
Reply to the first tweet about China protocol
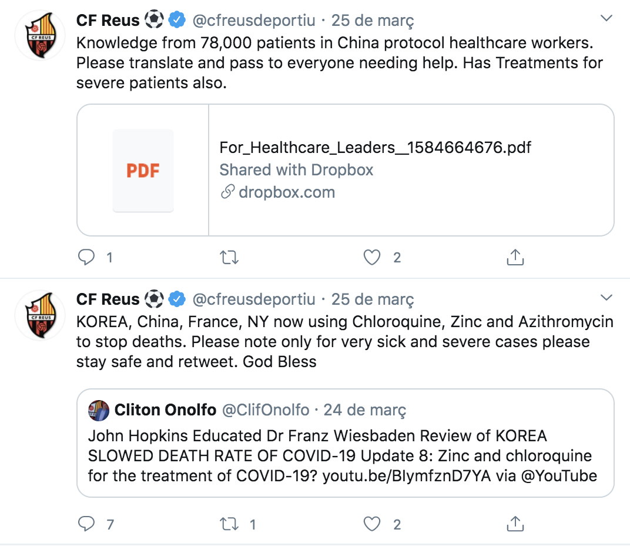[87, 257]
